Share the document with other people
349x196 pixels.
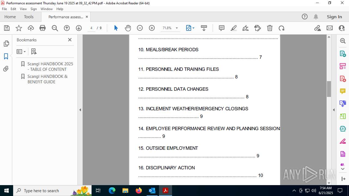(342, 28)
